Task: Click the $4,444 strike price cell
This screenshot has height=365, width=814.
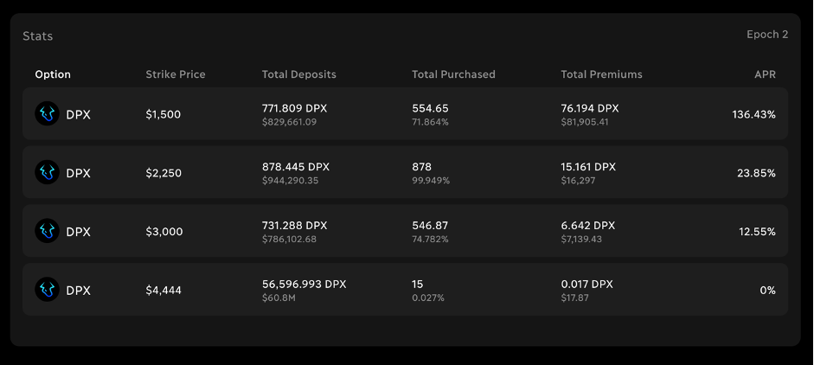Action: tap(163, 291)
